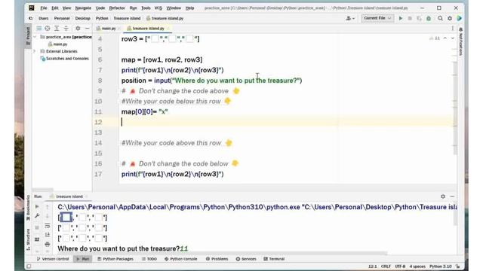Hide the Project panel with minus icon
The height and width of the screenshot is (271, 483).
pos(88,29)
